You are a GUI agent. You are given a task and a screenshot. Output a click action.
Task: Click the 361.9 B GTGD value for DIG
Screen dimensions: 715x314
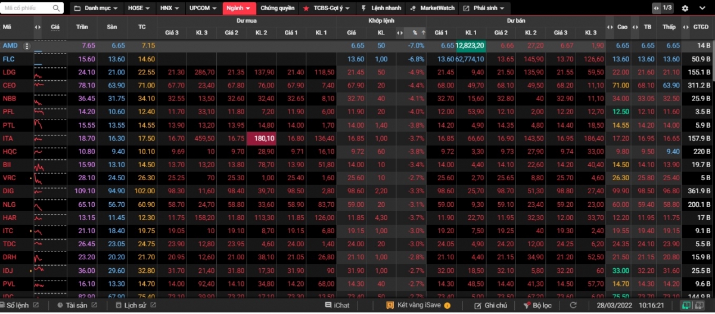click(x=700, y=191)
